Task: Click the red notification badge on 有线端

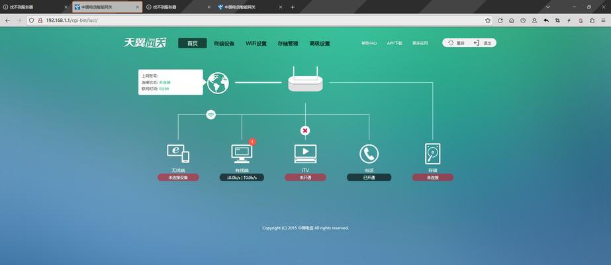Action: tap(252, 142)
